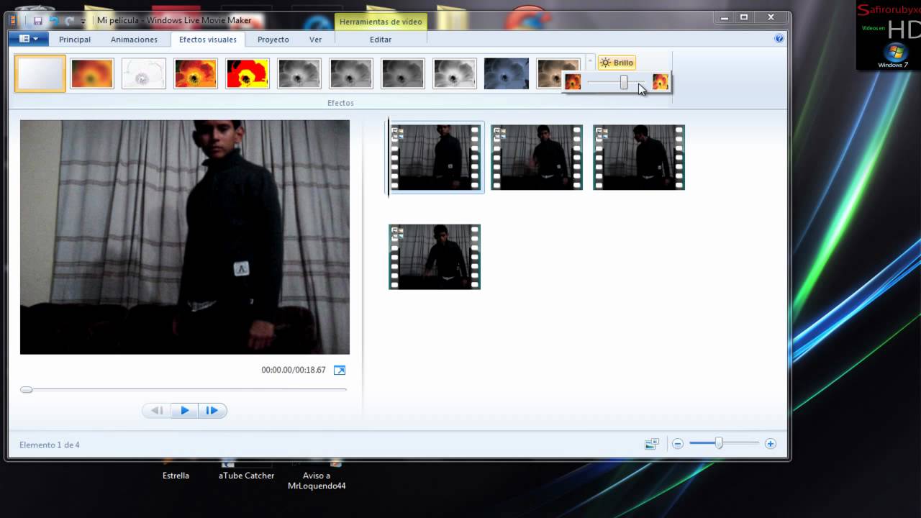This screenshot has width=921, height=518.
Task: Switch to the Proyecto tab
Action: [x=273, y=40]
